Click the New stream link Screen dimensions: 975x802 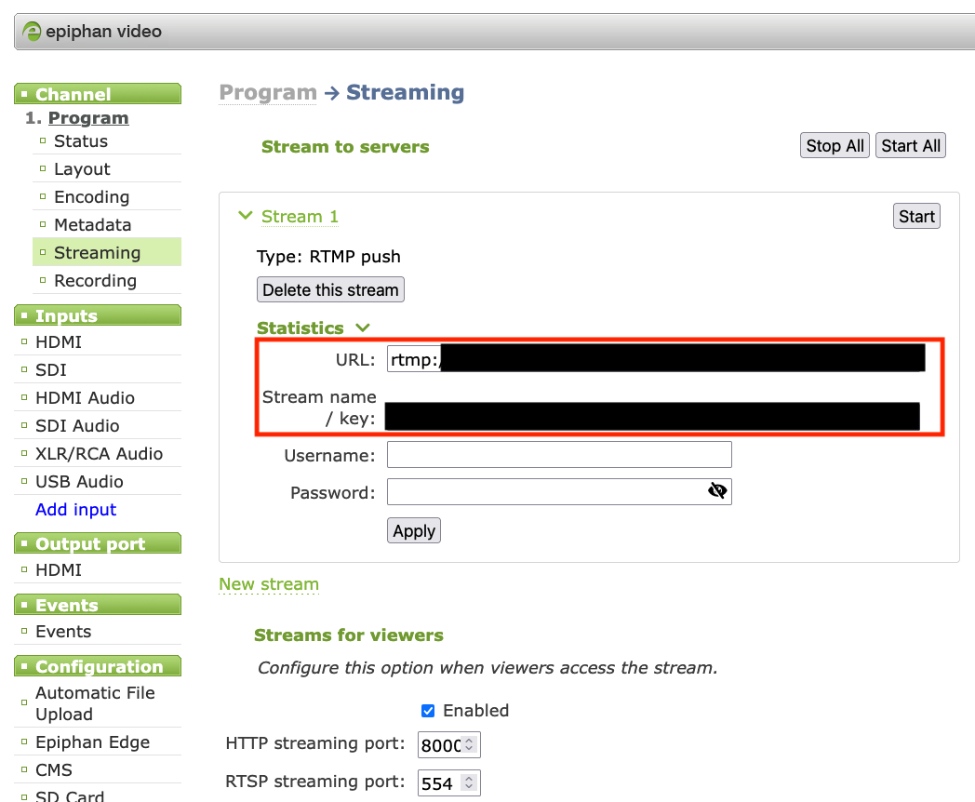pyautogui.click(x=269, y=584)
